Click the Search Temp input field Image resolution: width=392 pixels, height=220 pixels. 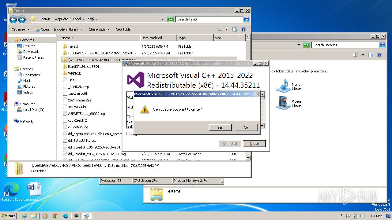209,19
